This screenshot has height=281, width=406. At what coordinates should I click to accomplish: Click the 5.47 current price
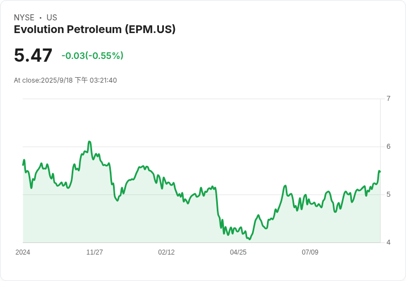point(33,56)
